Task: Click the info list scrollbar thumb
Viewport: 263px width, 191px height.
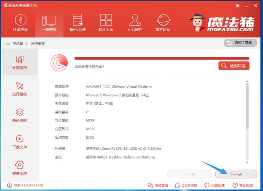Action: point(247,106)
